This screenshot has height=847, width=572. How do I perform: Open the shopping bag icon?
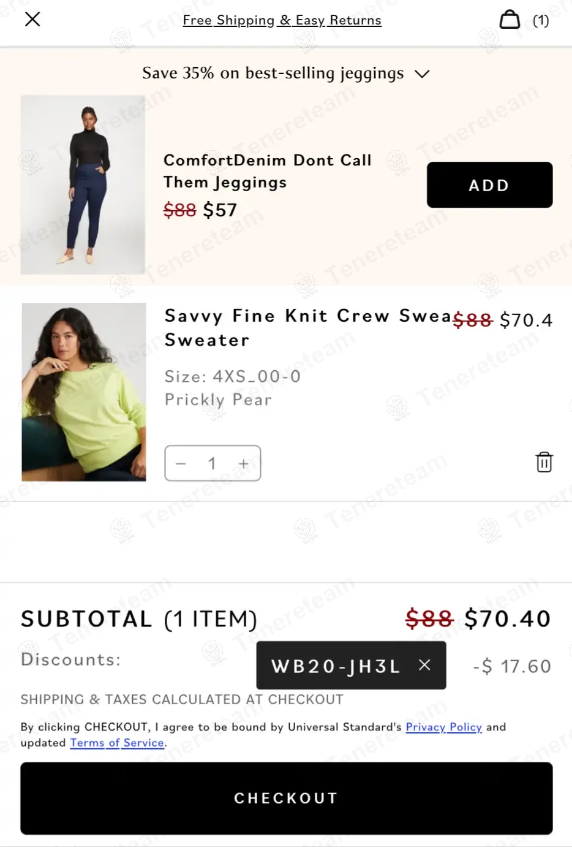pos(510,20)
